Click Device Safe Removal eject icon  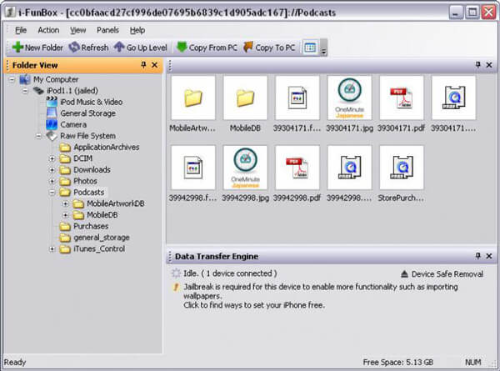[404, 274]
